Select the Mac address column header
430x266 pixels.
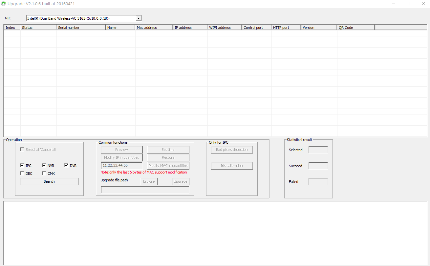pos(154,28)
